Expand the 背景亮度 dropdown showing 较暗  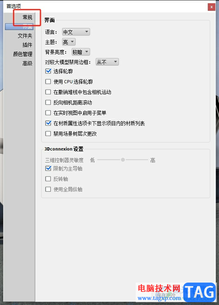[x=81, y=52]
